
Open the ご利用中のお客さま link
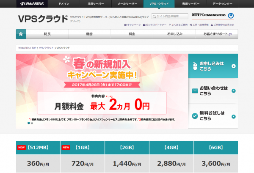pos(222,25)
